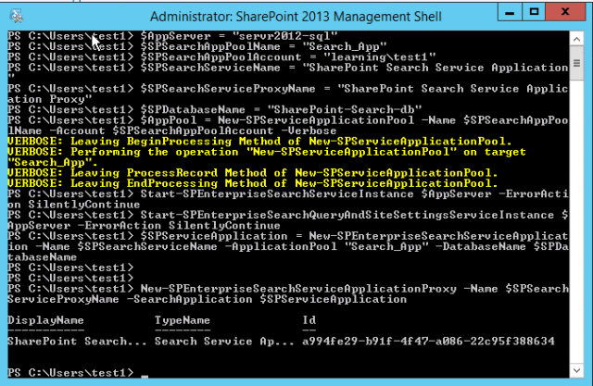Click the "SharePoint-Search-db" database name
This screenshot has width=593, height=386.
coord(345,110)
